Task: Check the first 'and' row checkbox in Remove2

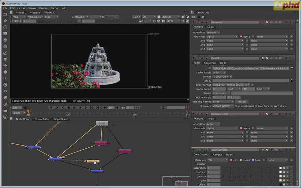Action: (247, 41)
